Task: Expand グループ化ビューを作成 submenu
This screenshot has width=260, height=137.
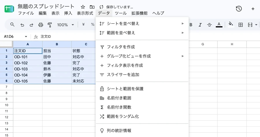Action: [x=142, y=56]
